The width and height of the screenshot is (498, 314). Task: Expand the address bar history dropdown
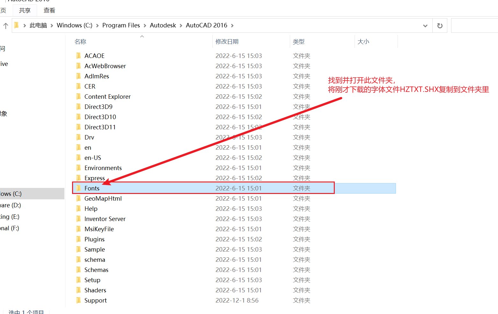point(425,26)
